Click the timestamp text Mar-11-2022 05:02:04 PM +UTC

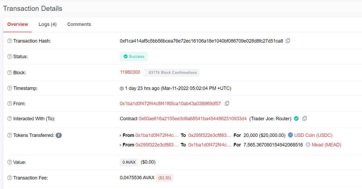click(196, 88)
